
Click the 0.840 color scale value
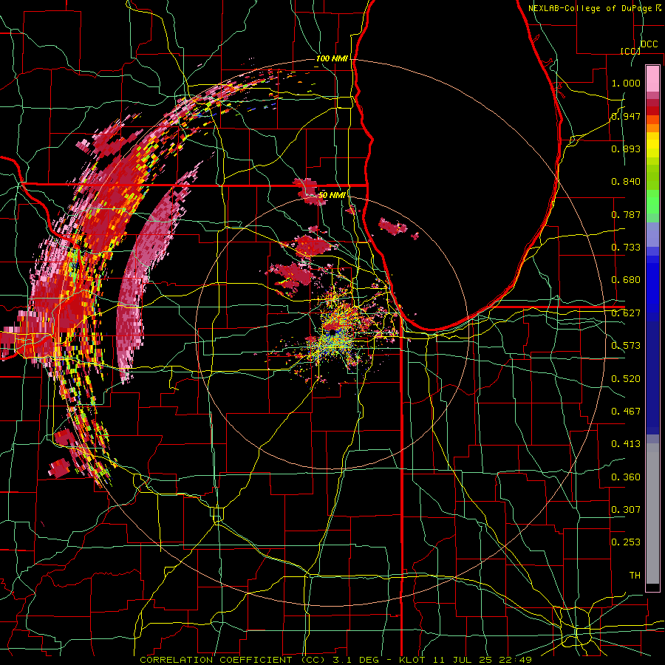626,182
